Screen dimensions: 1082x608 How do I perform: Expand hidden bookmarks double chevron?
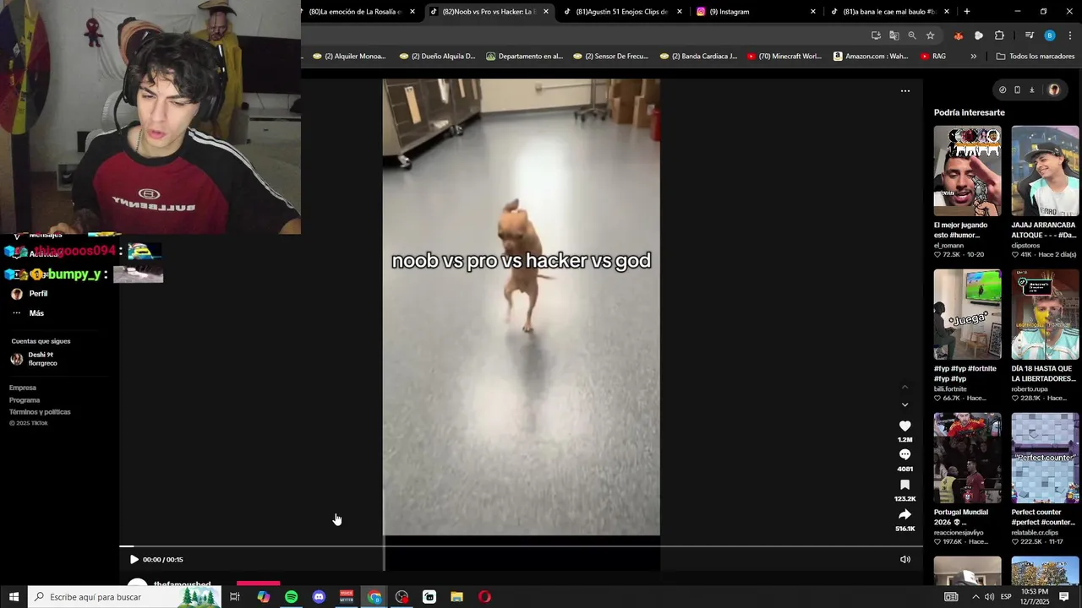coord(973,57)
